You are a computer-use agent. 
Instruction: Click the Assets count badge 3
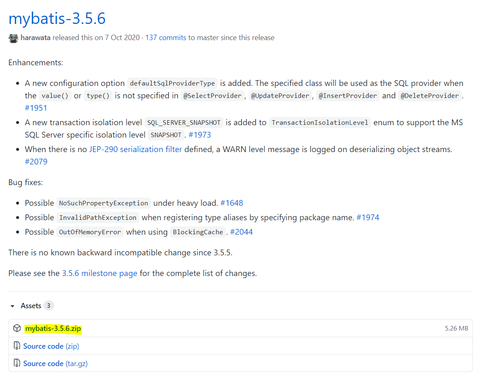coord(48,305)
